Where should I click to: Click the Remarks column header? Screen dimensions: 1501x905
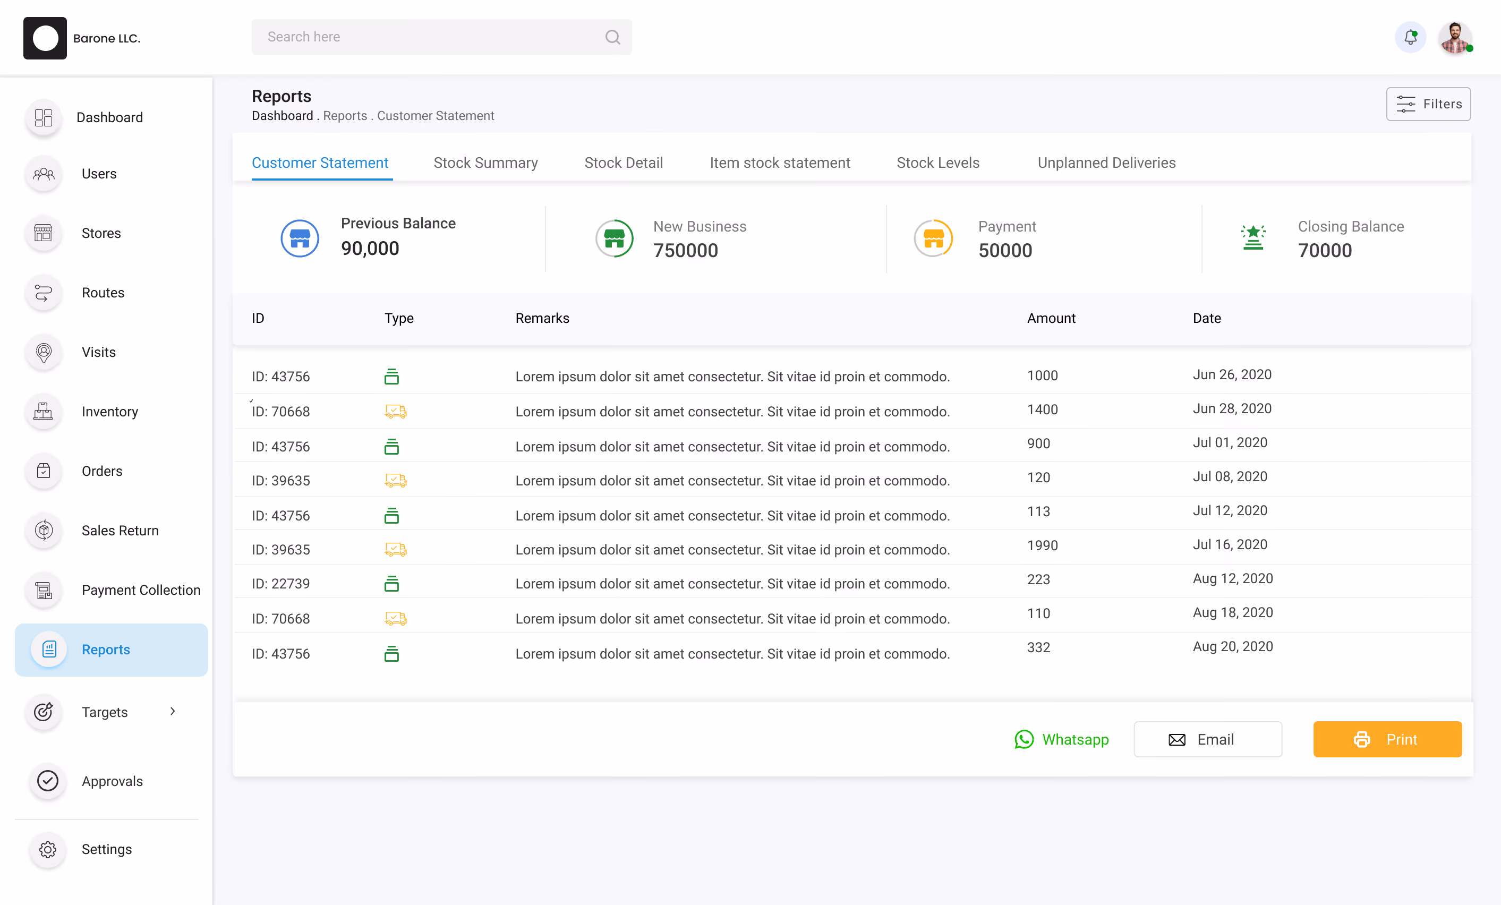coord(542,318)
